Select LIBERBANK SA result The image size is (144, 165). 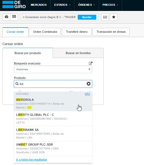click(53, 134)
